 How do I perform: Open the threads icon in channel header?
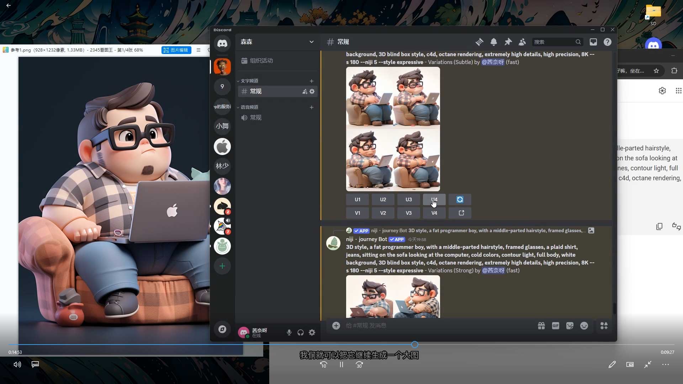(x=479, y=42)
